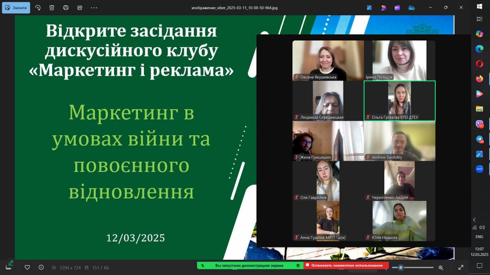Viewport: 490px width, 275px height.
Task: Add photo to favorites with heart icon
Action: pos(27,267)
